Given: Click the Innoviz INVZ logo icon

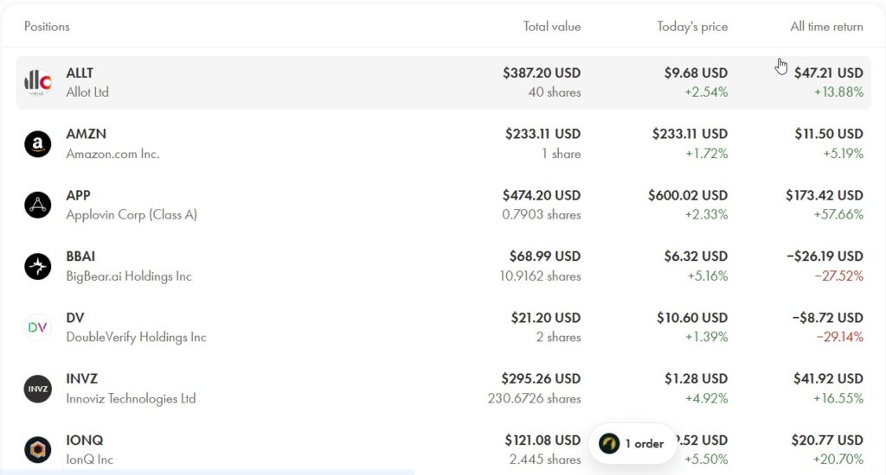Looking at the screenshot, I should tap(38, 389).
